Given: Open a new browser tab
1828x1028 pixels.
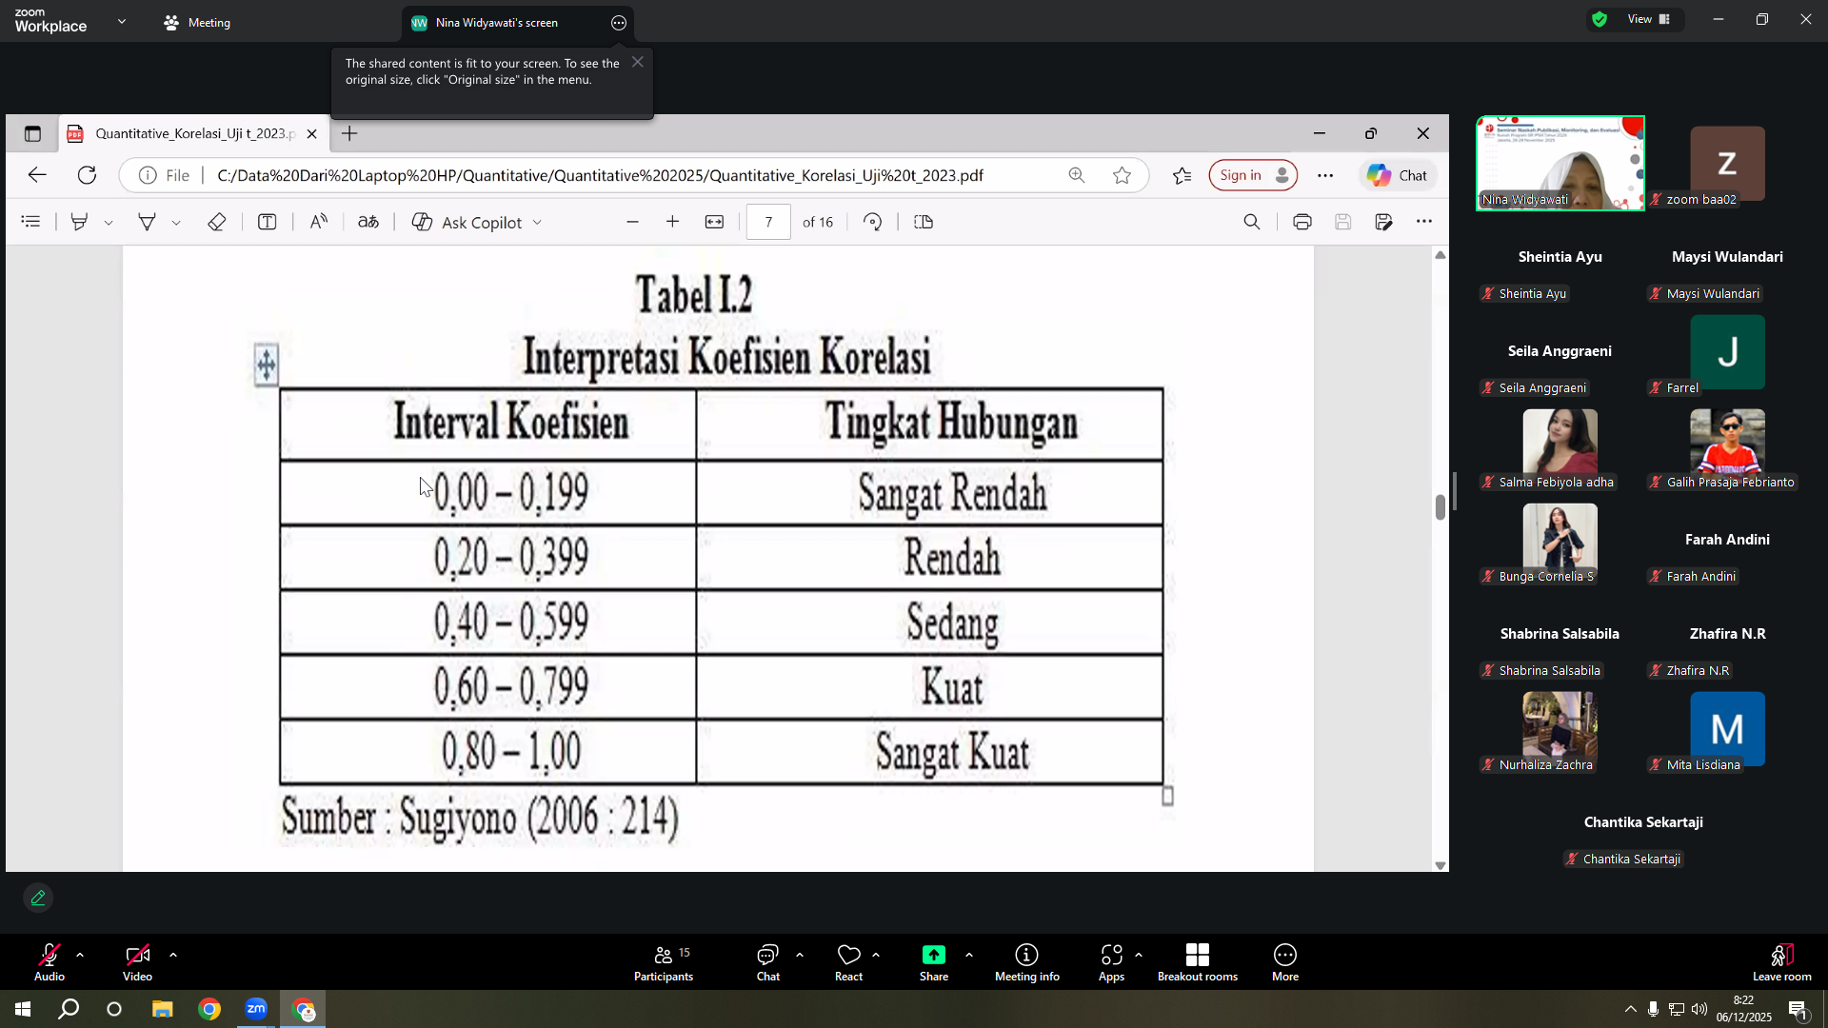Looking at the screenshot, I should pyautogui.click(x=349, y=133).
